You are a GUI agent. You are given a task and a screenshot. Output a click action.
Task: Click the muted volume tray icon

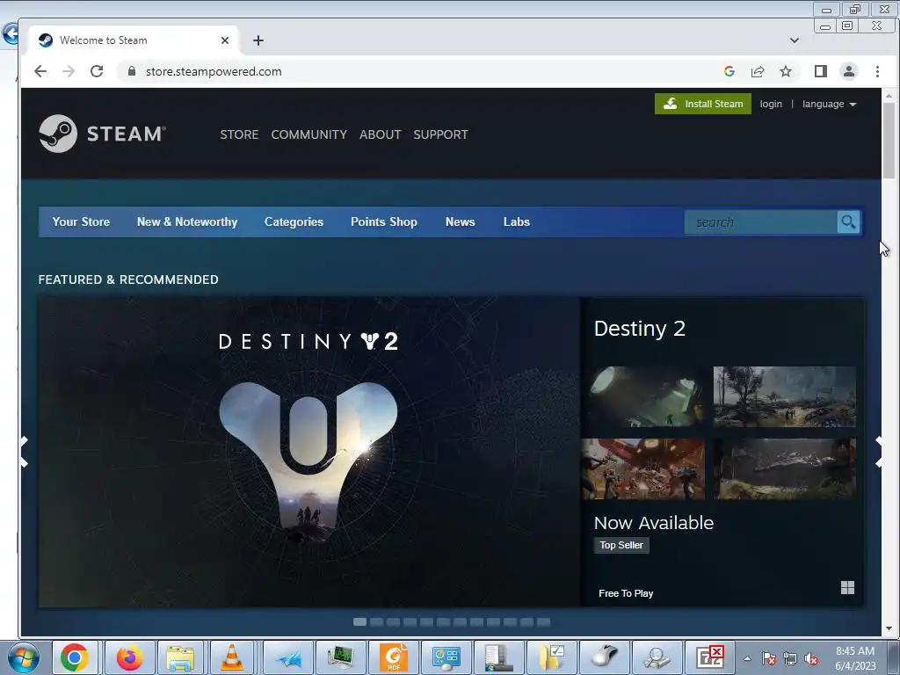[811, 659]
